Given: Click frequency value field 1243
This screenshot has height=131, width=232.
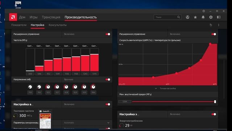Looking at the screenshot, I should click(85, 74).
